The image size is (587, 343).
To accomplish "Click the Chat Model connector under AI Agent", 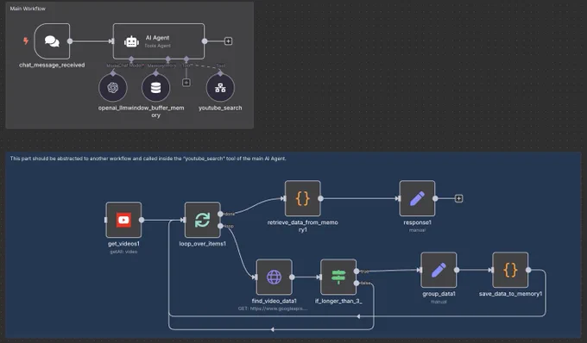I will pos(131,59).
